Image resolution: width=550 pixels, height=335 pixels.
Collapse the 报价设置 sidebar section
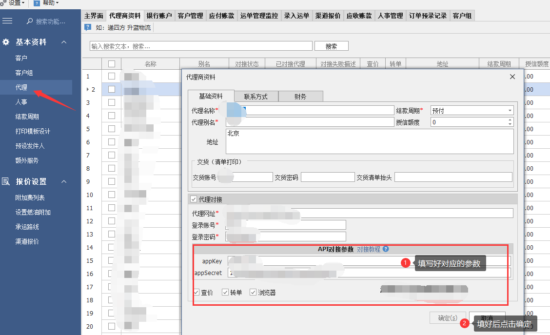[x=64, y=182]
